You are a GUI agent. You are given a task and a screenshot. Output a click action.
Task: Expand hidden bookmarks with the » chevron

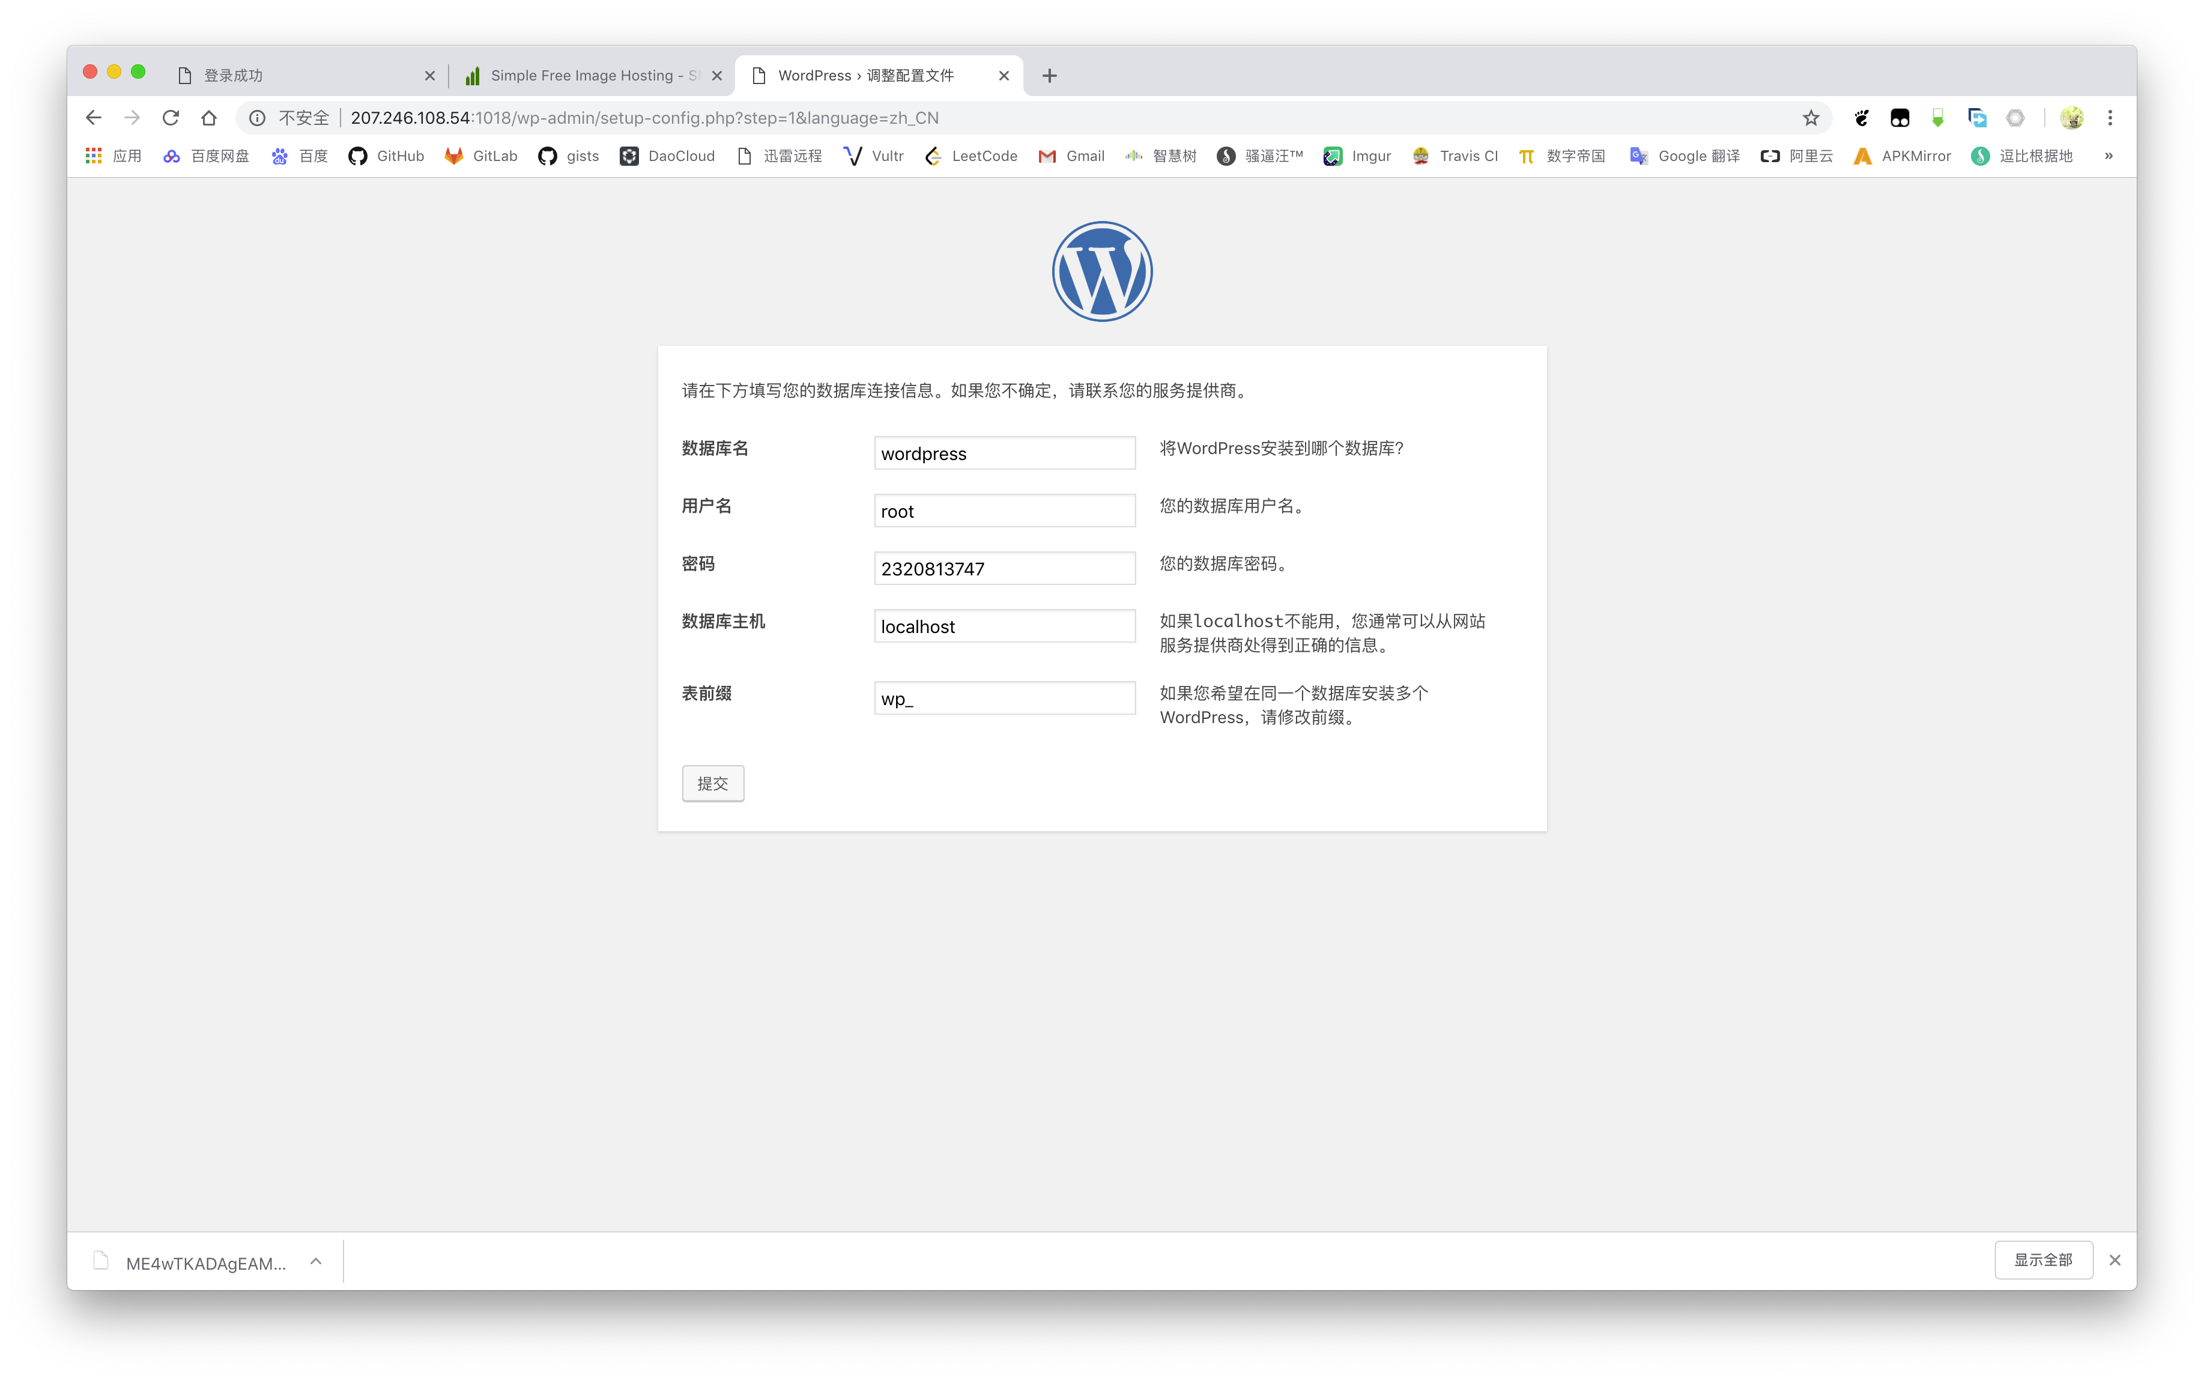coord(2109,156)
